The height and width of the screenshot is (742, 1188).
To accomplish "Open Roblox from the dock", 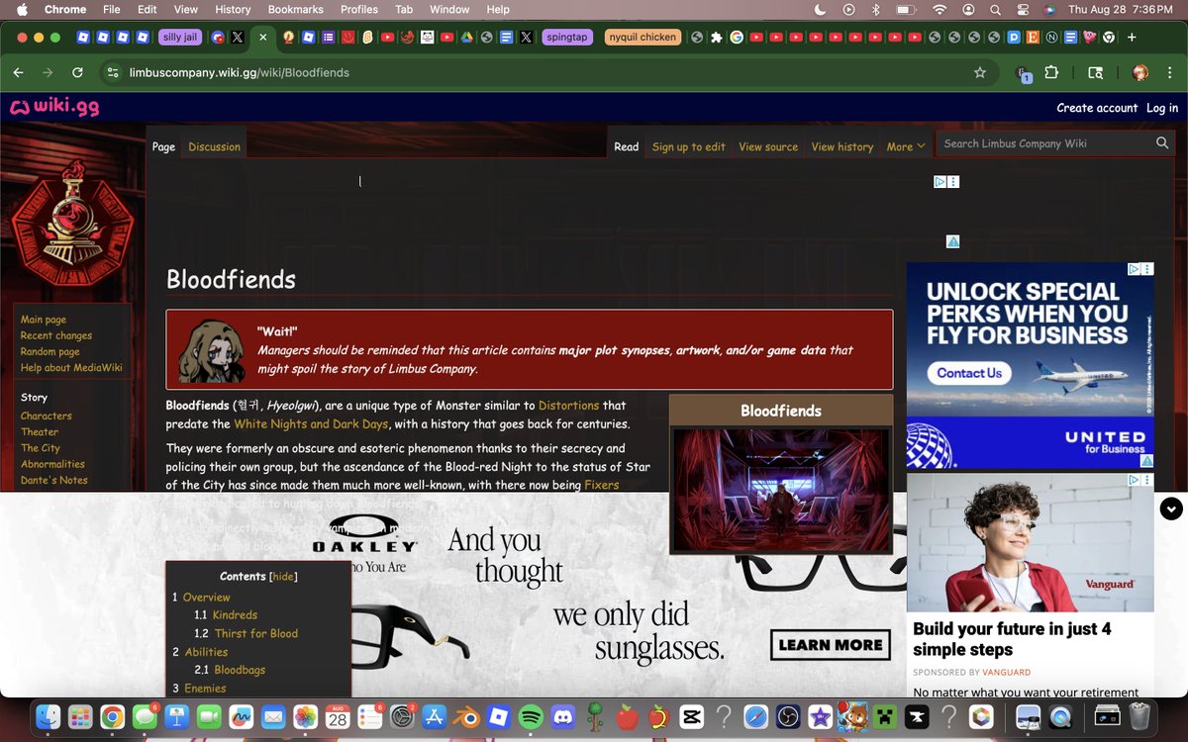I will (497, 715).
